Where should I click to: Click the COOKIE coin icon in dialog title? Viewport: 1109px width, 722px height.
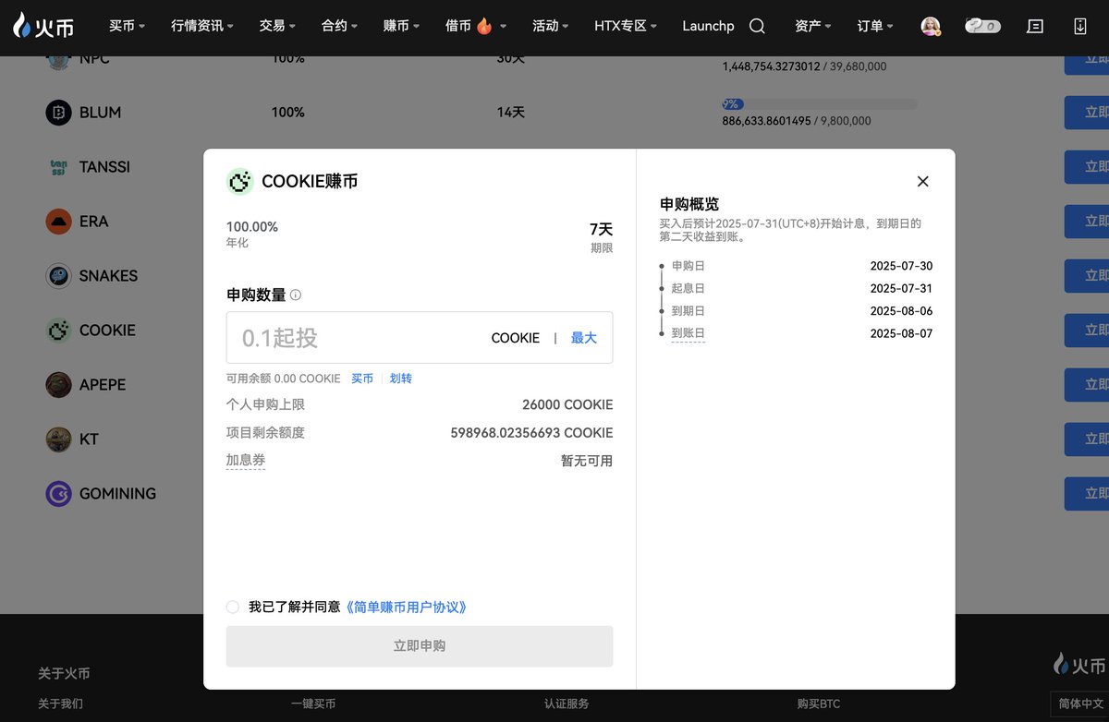[x=239, y=181]
